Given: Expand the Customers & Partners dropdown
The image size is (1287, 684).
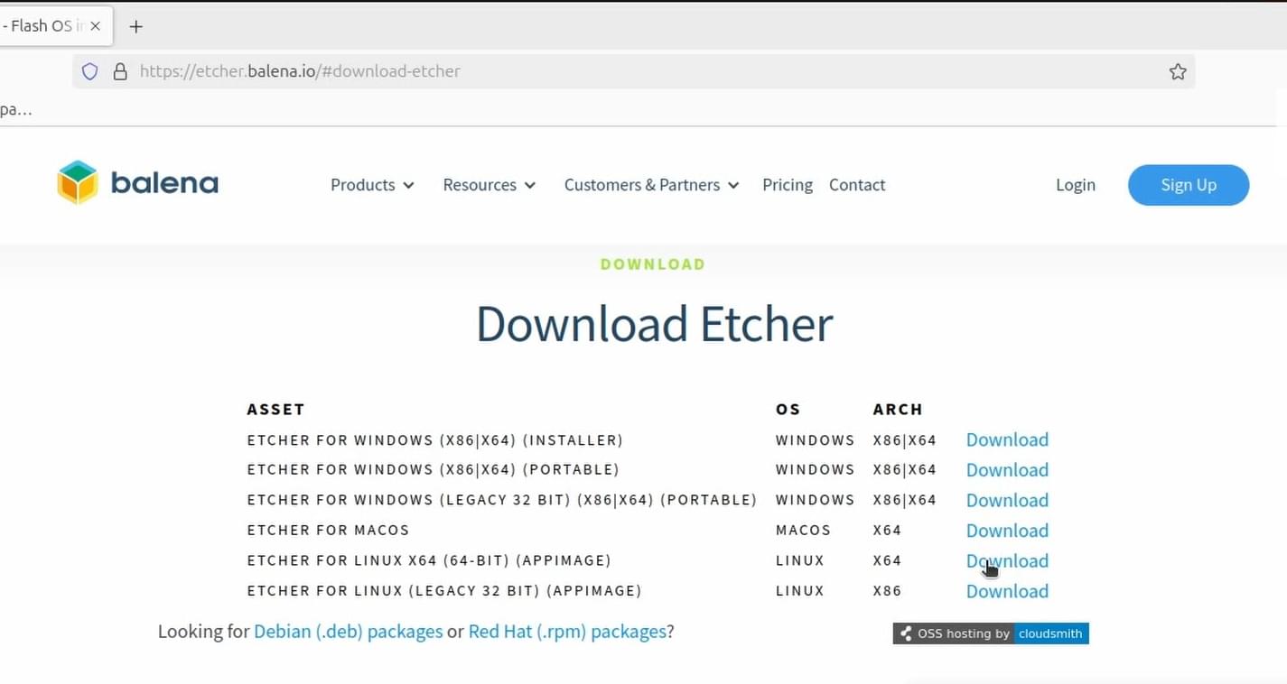Looking at the screenshot, I should click(x=651, y=185).
